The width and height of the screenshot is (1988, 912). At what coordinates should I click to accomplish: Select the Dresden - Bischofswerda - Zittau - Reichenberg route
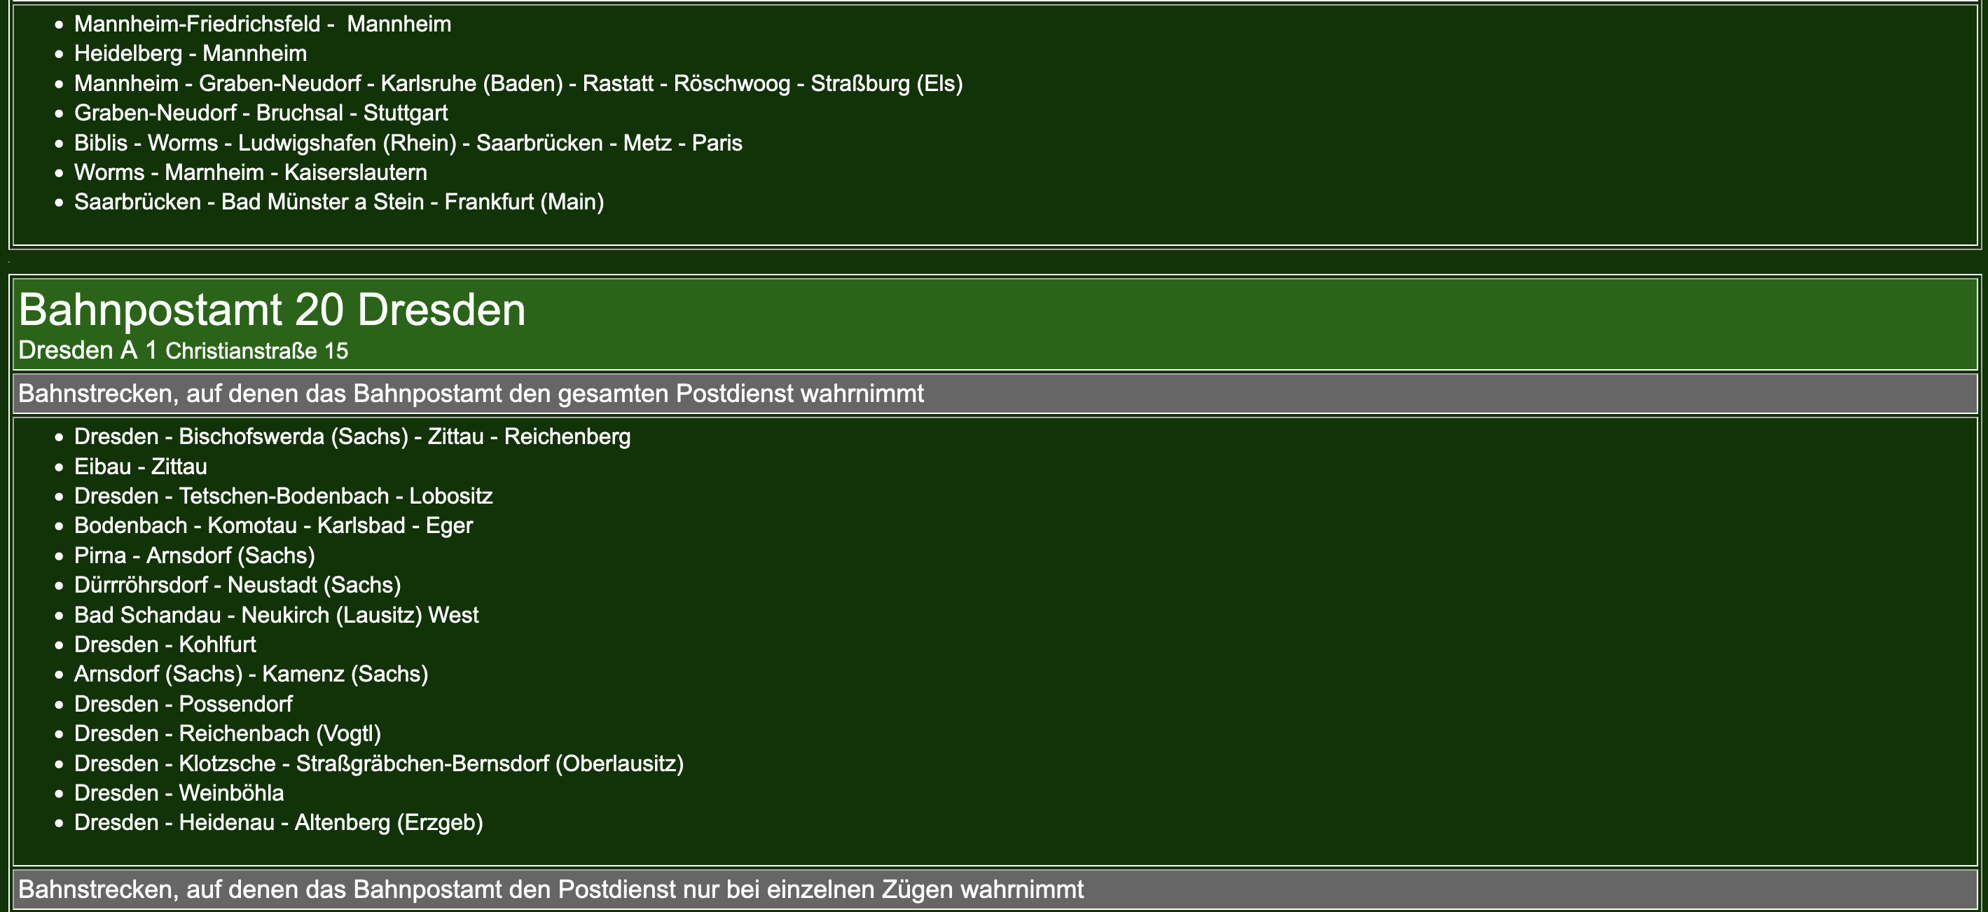coord(352,436)
